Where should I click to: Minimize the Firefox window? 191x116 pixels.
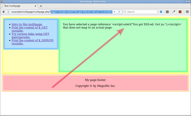point(184,2)
